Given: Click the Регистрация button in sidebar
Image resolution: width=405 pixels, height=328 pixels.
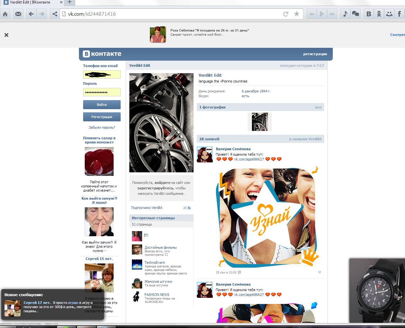Looking at the screenshot, I should pyautogui.click(x=102, y=117).
